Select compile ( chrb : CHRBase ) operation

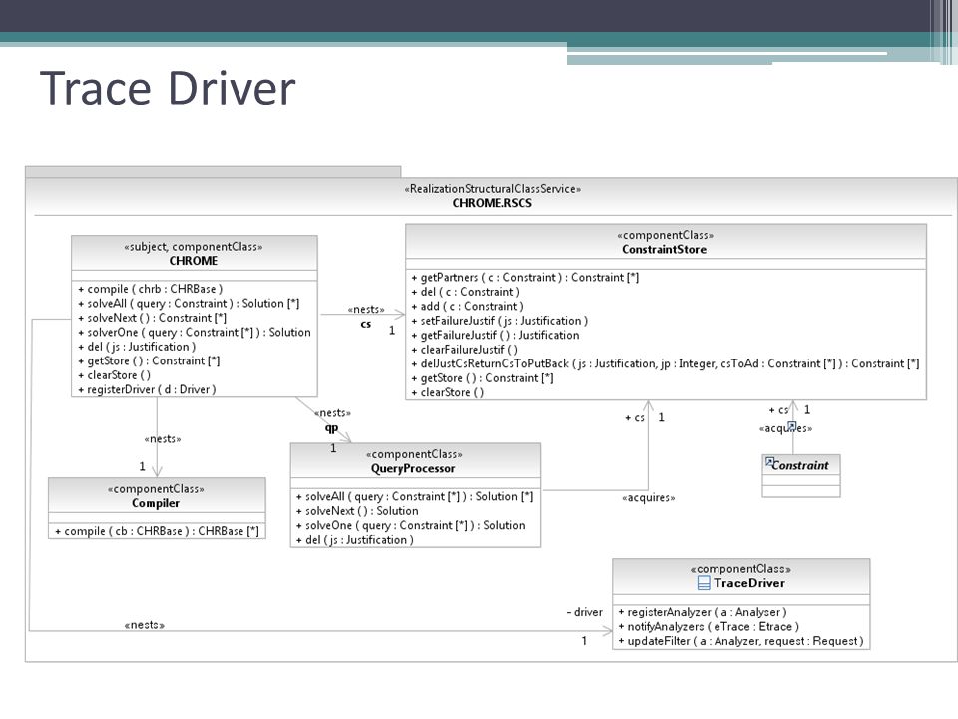(151, 289)
